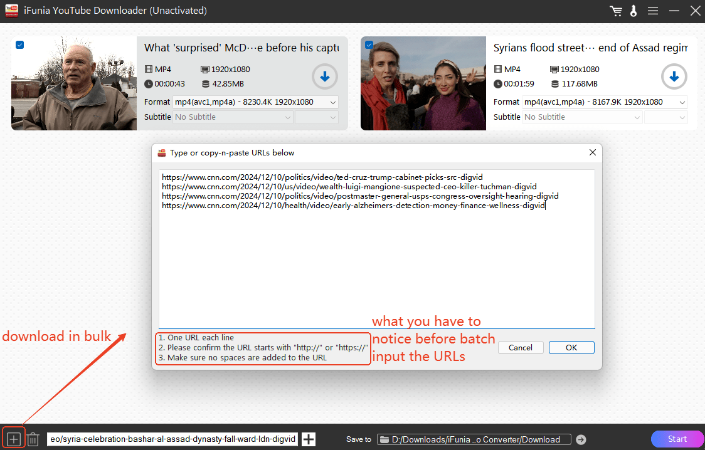Download the McDonald's capture video with arrow button

[325, 77]
